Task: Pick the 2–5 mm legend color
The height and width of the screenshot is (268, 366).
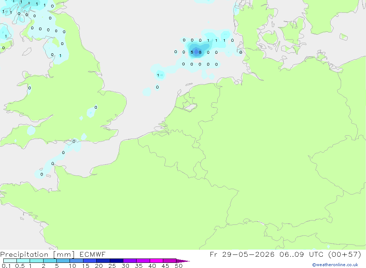Action: (x=50, y=261)
